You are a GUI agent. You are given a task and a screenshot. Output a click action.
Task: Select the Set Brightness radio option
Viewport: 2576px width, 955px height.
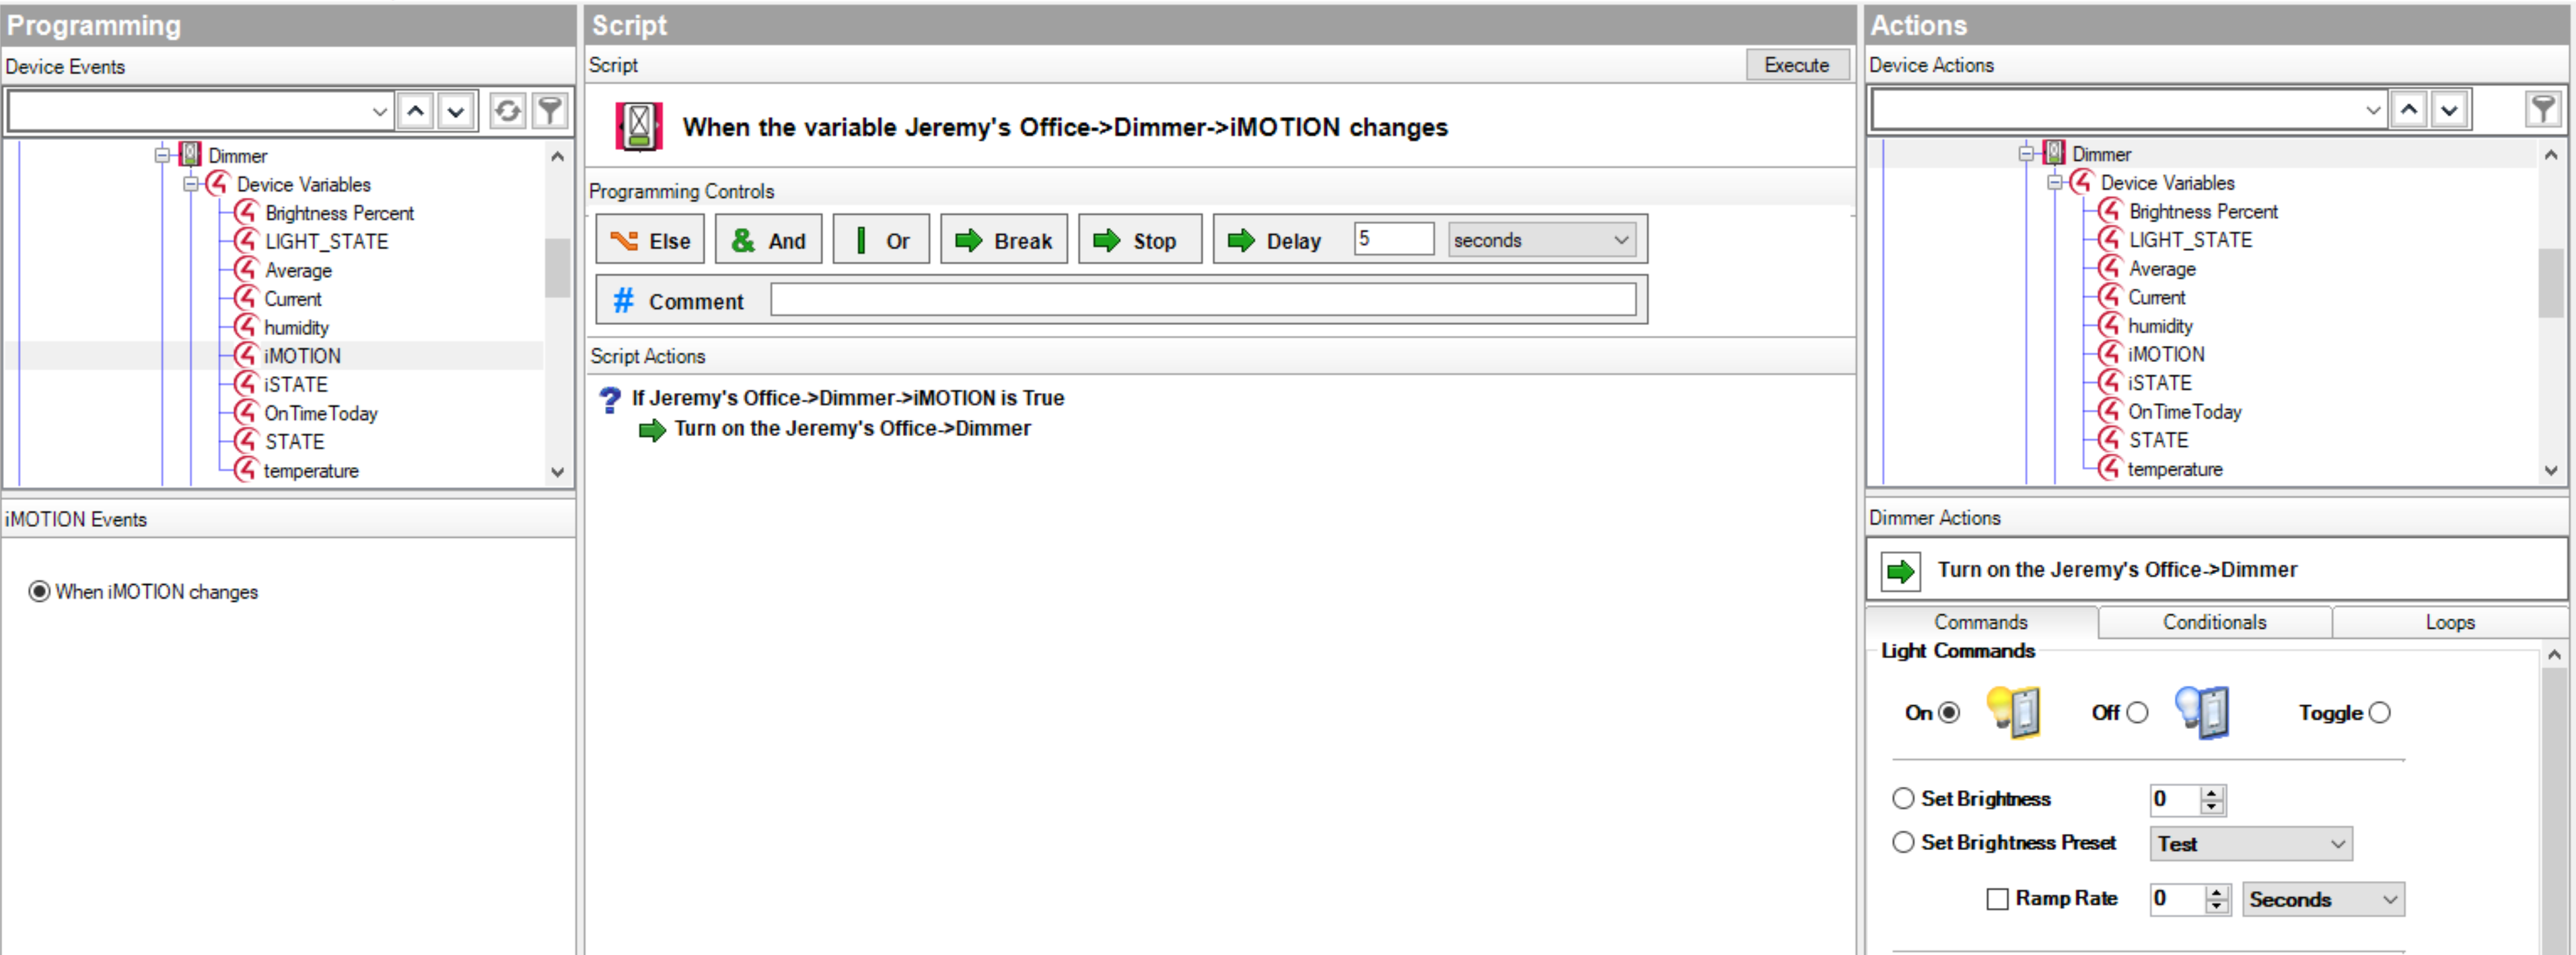[1903, 799]
